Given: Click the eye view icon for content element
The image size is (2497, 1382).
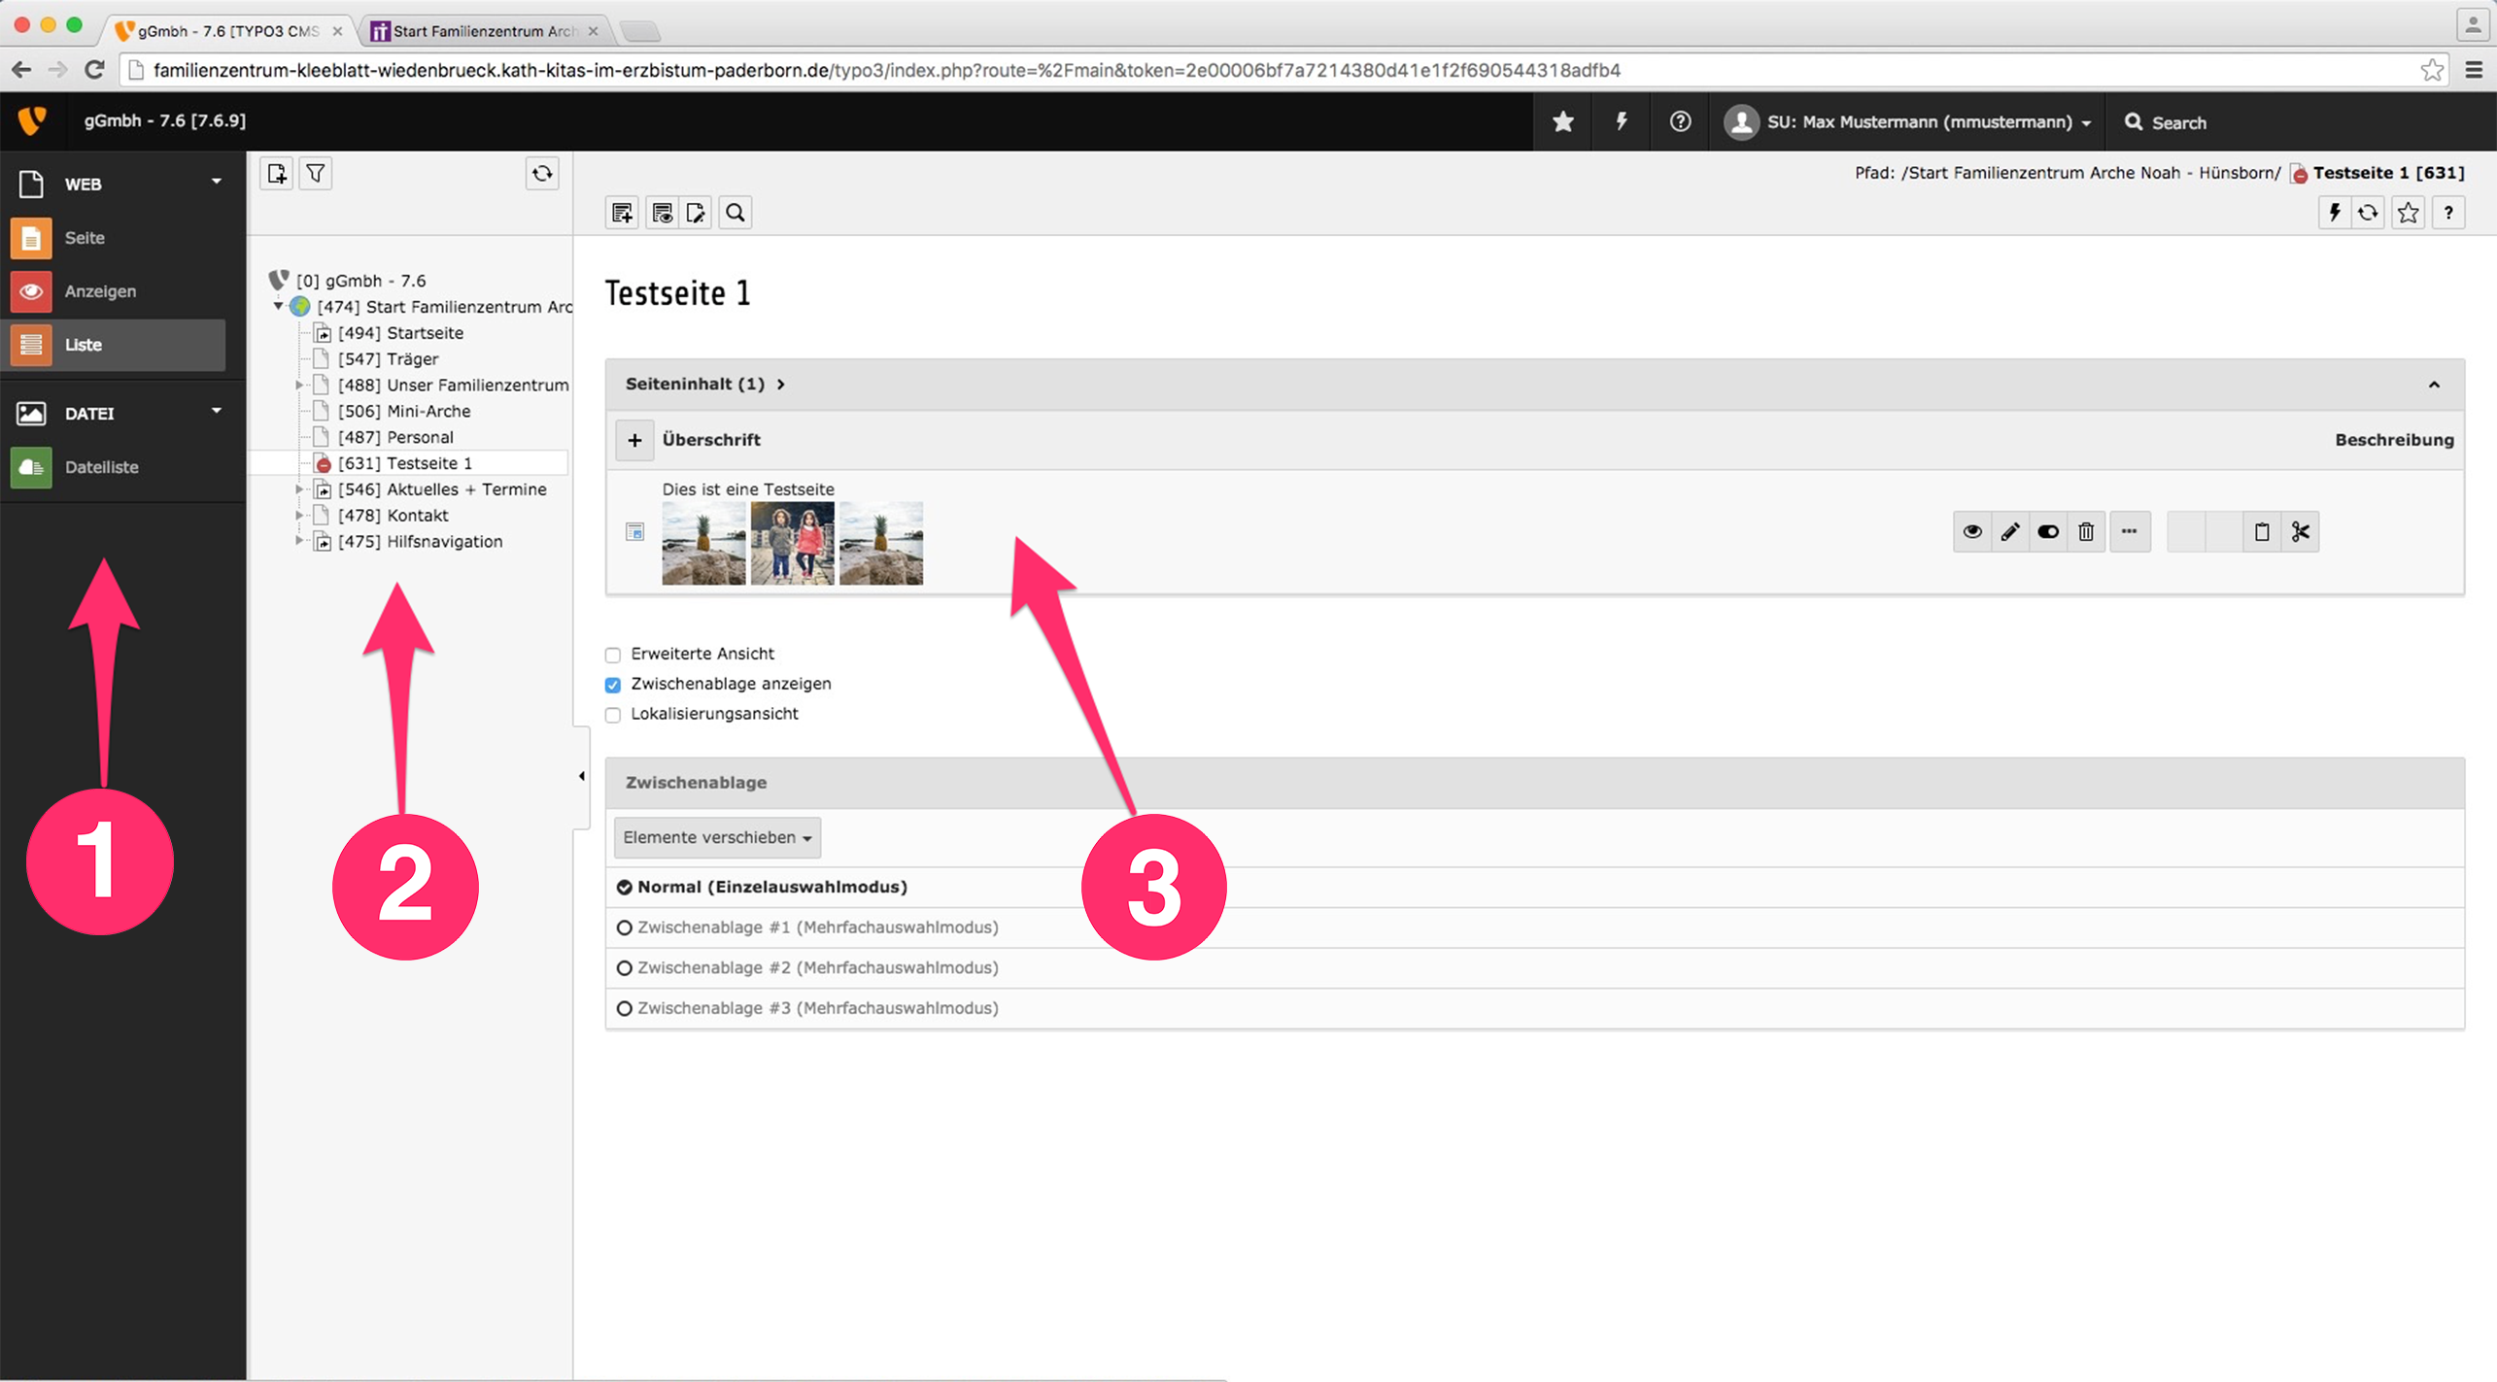Looking at the screenshot, I should coord(1971,532).
